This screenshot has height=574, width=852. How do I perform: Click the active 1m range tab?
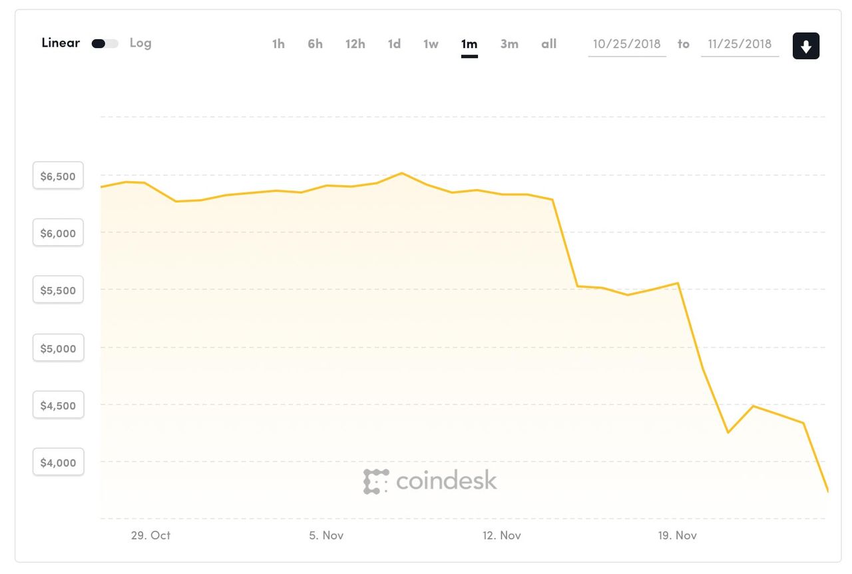click(469, 44)
